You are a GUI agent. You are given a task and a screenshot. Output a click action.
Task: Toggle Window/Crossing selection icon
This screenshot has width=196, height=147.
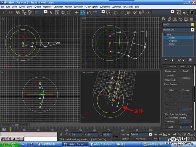click(69, 12)
